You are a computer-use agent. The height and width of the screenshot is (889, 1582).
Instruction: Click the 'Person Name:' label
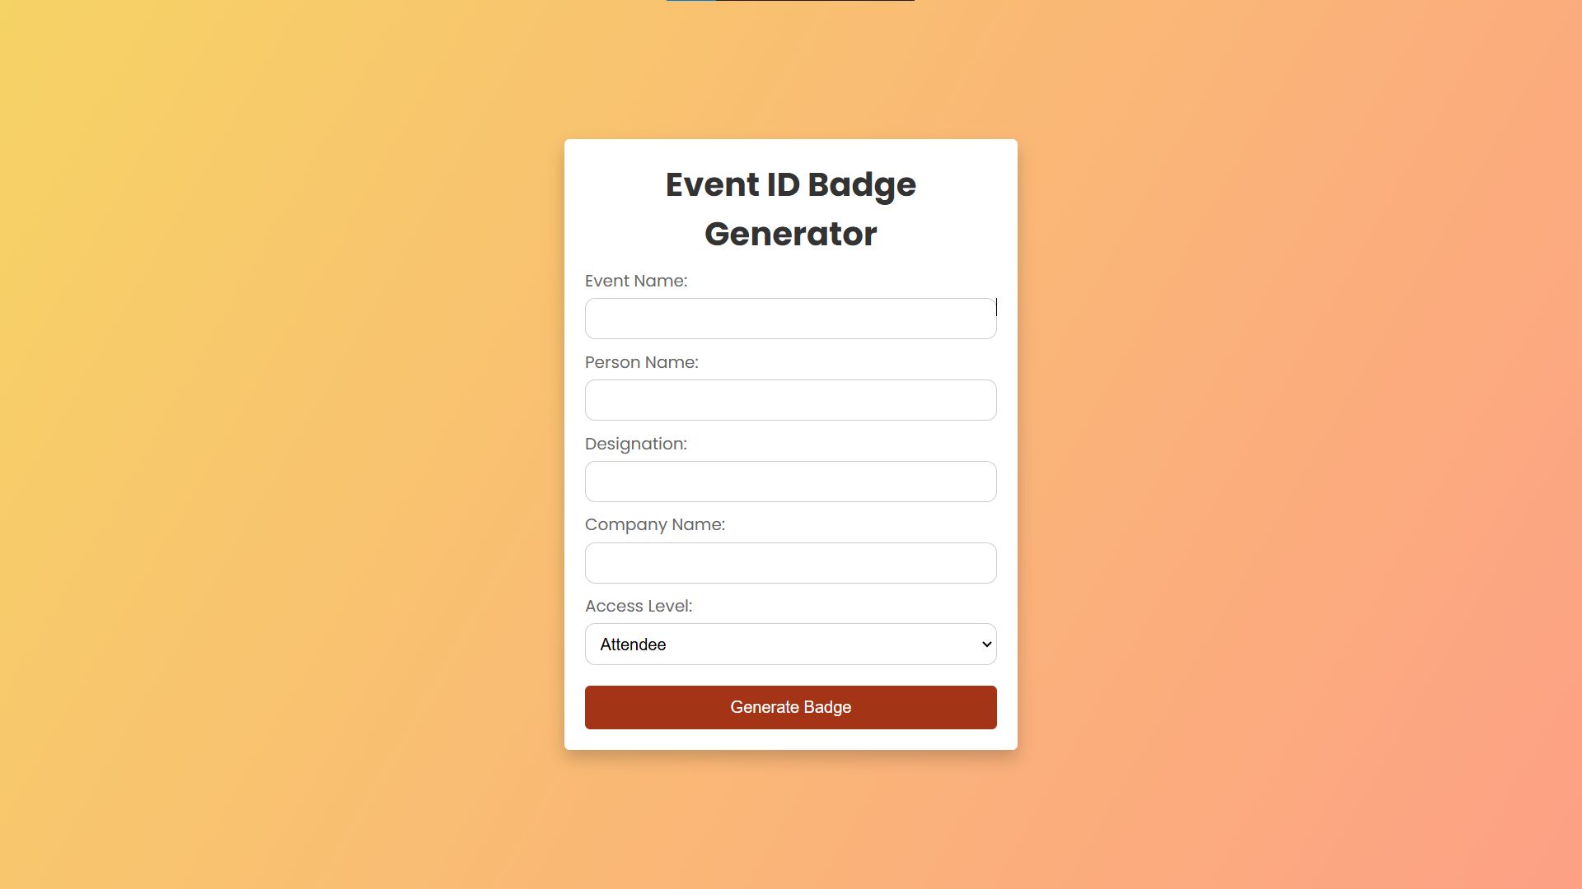click(642, 362)
